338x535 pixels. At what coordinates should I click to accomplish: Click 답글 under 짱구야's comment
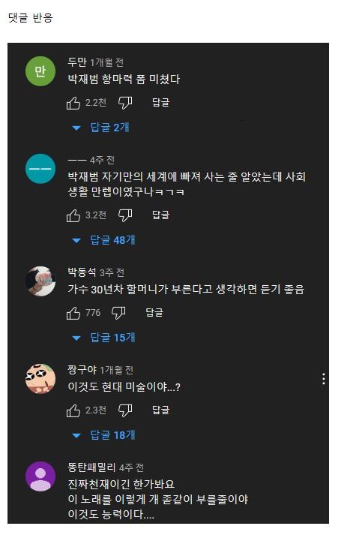160,410
